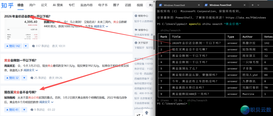This screenshot has height=116, width=273.
Task: Click the Zhihu logo
Action: (7, 5)
